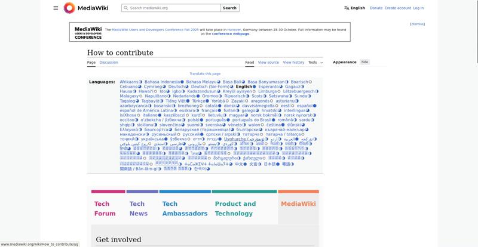Viewport: 478px width, 247px height.
Task: Click the Log in link
Action: (x=418, y=8)
